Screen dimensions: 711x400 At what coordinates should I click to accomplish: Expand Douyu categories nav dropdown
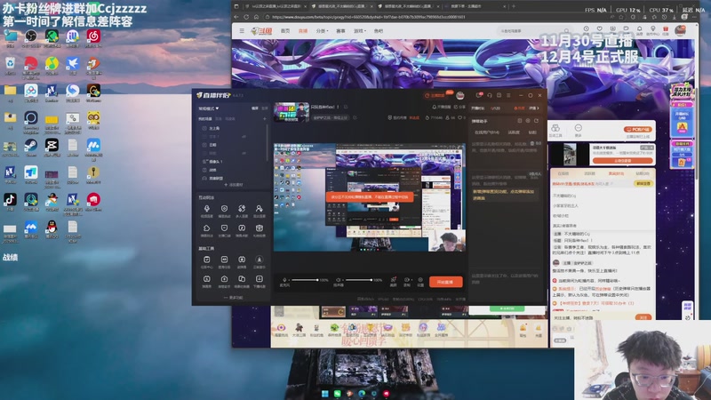click(x=322, y=31)
